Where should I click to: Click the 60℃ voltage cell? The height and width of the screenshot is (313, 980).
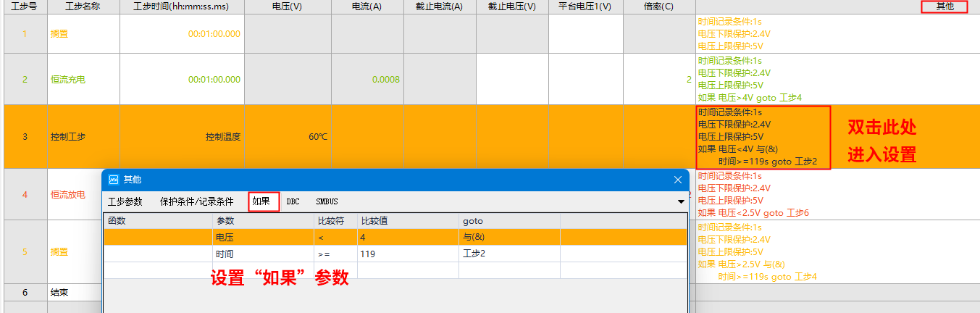coord(288,136)
